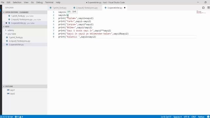This screenshot has height=118, width=210.
Task: Click the sayı2 variable in Outline
Action: (x=12, y=94)
